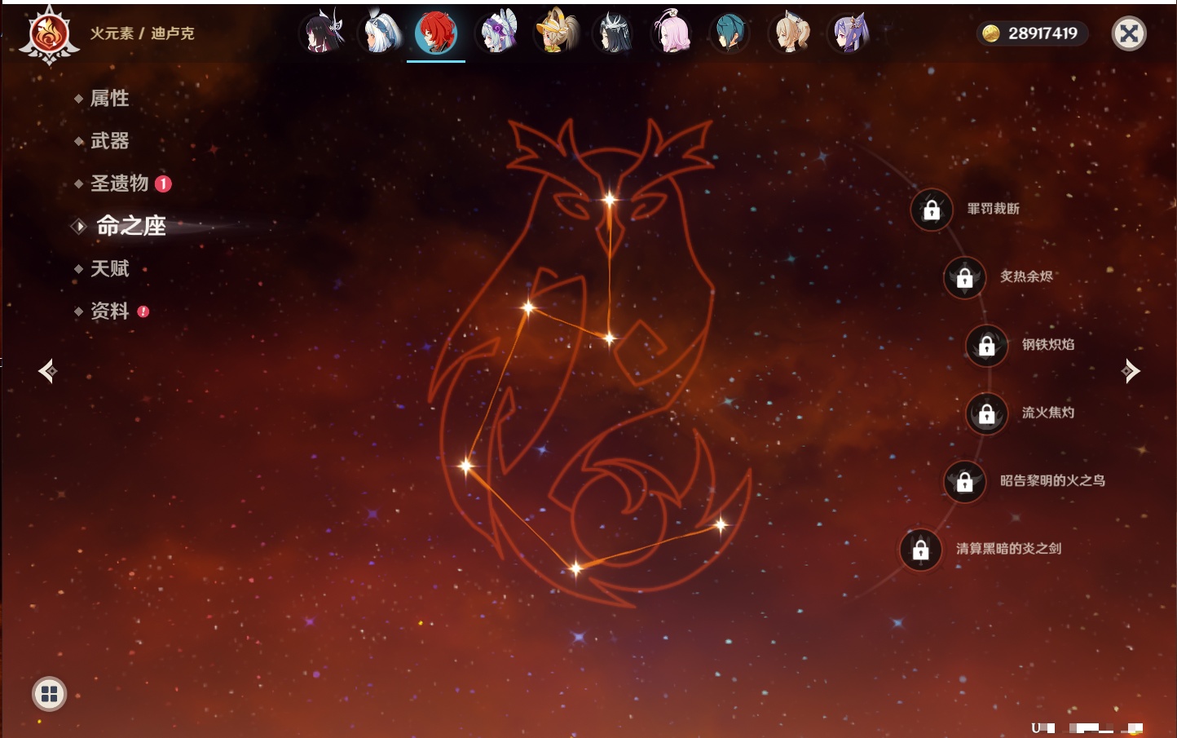Click the 火元素 / 迪卢克 title text
This screenshot has height=738, width=1177.
(142, 33)
